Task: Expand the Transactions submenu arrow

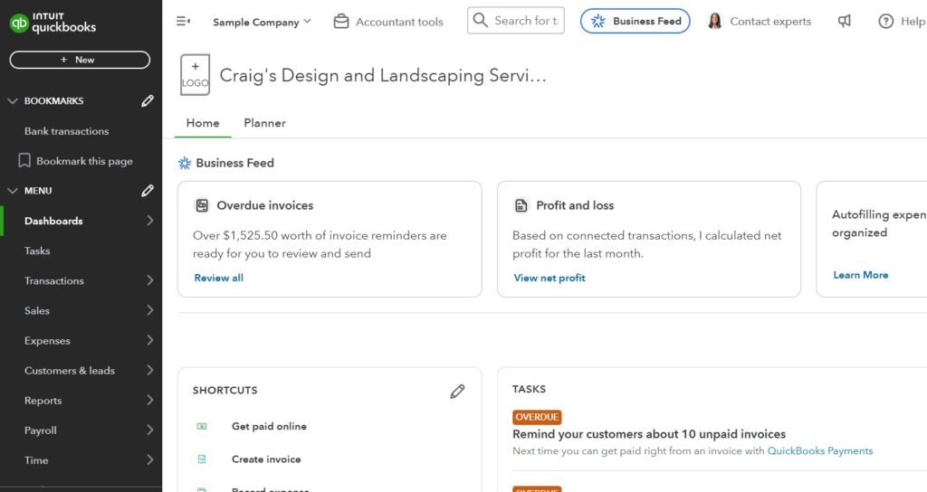Action: pos(149,281)
